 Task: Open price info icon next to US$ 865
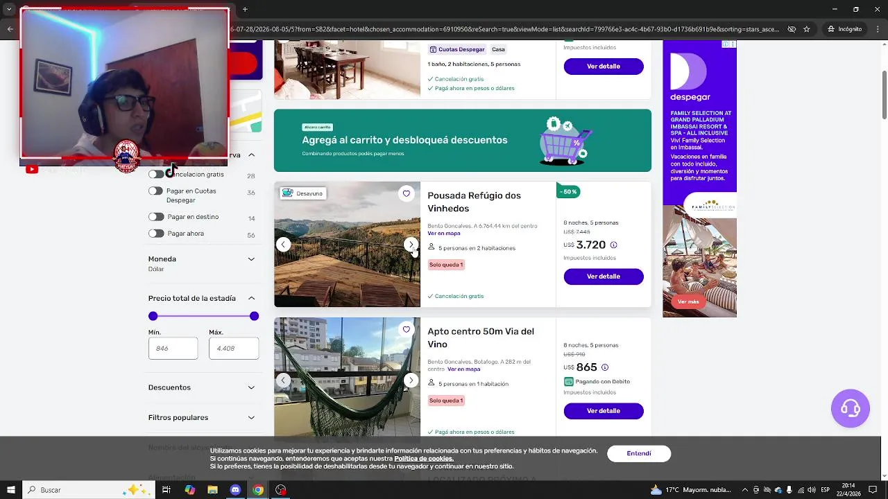click(x=605, y=367)
